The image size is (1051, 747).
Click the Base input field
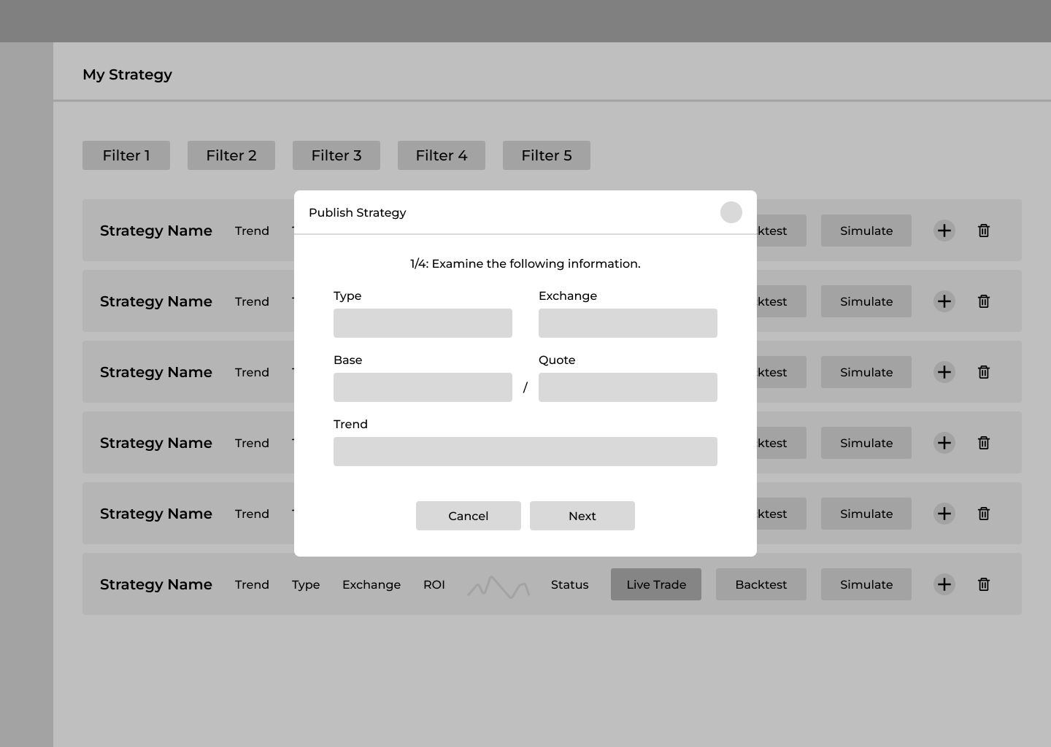(x=423, y=387)
